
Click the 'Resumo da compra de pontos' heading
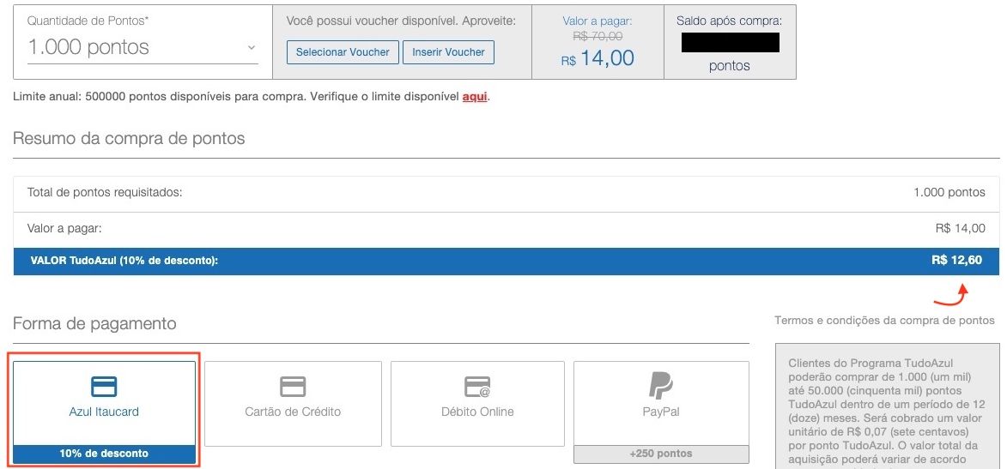129,138
